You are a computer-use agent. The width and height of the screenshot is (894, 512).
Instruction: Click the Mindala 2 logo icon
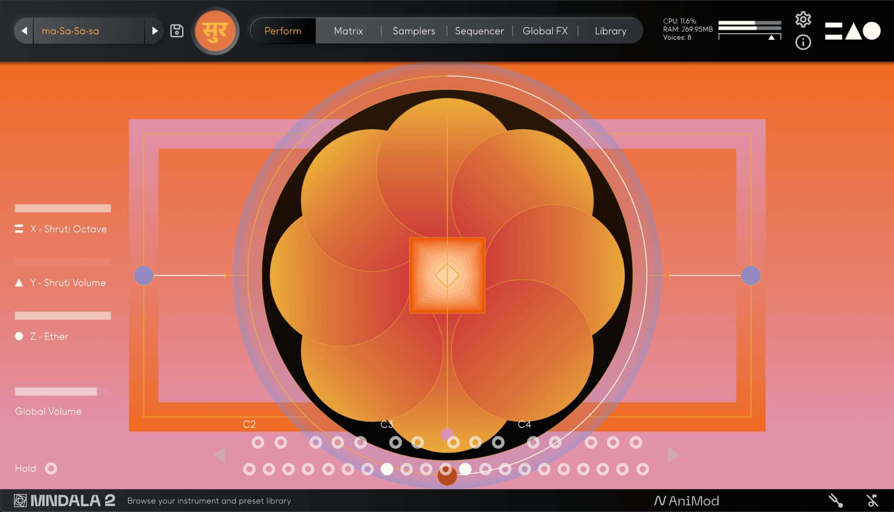(20, 500)
